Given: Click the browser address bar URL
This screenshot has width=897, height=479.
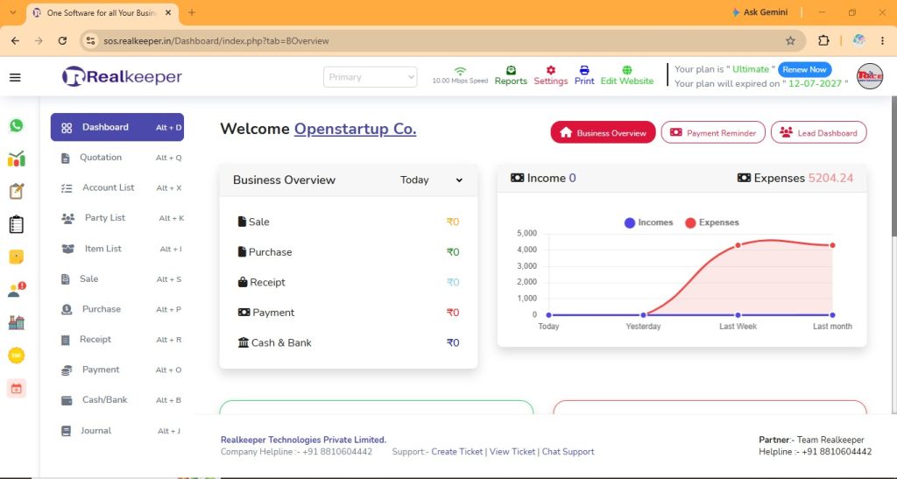Looking at the screenshot, I should pos(216,41).
